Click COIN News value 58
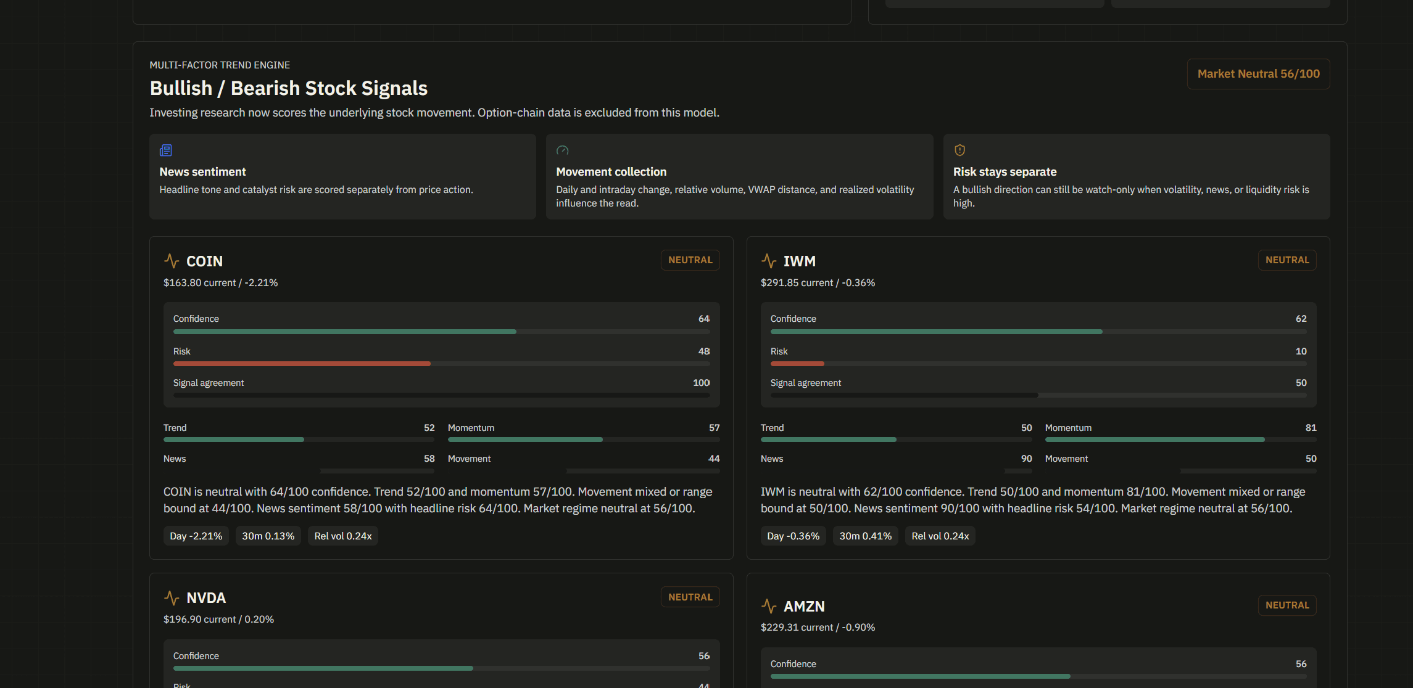Image resolution: width=1413 pixels, height=688 pixels. click(x=429, y=459)
